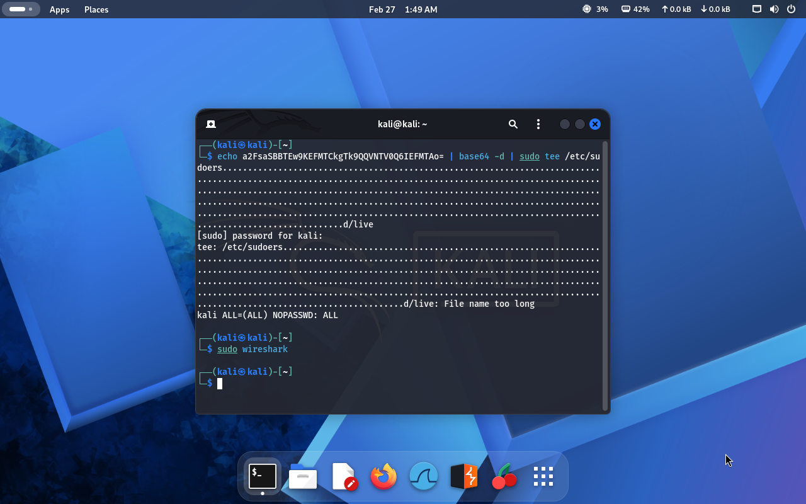
Task: Close the terminal window
Action: [x=595, y=124]
